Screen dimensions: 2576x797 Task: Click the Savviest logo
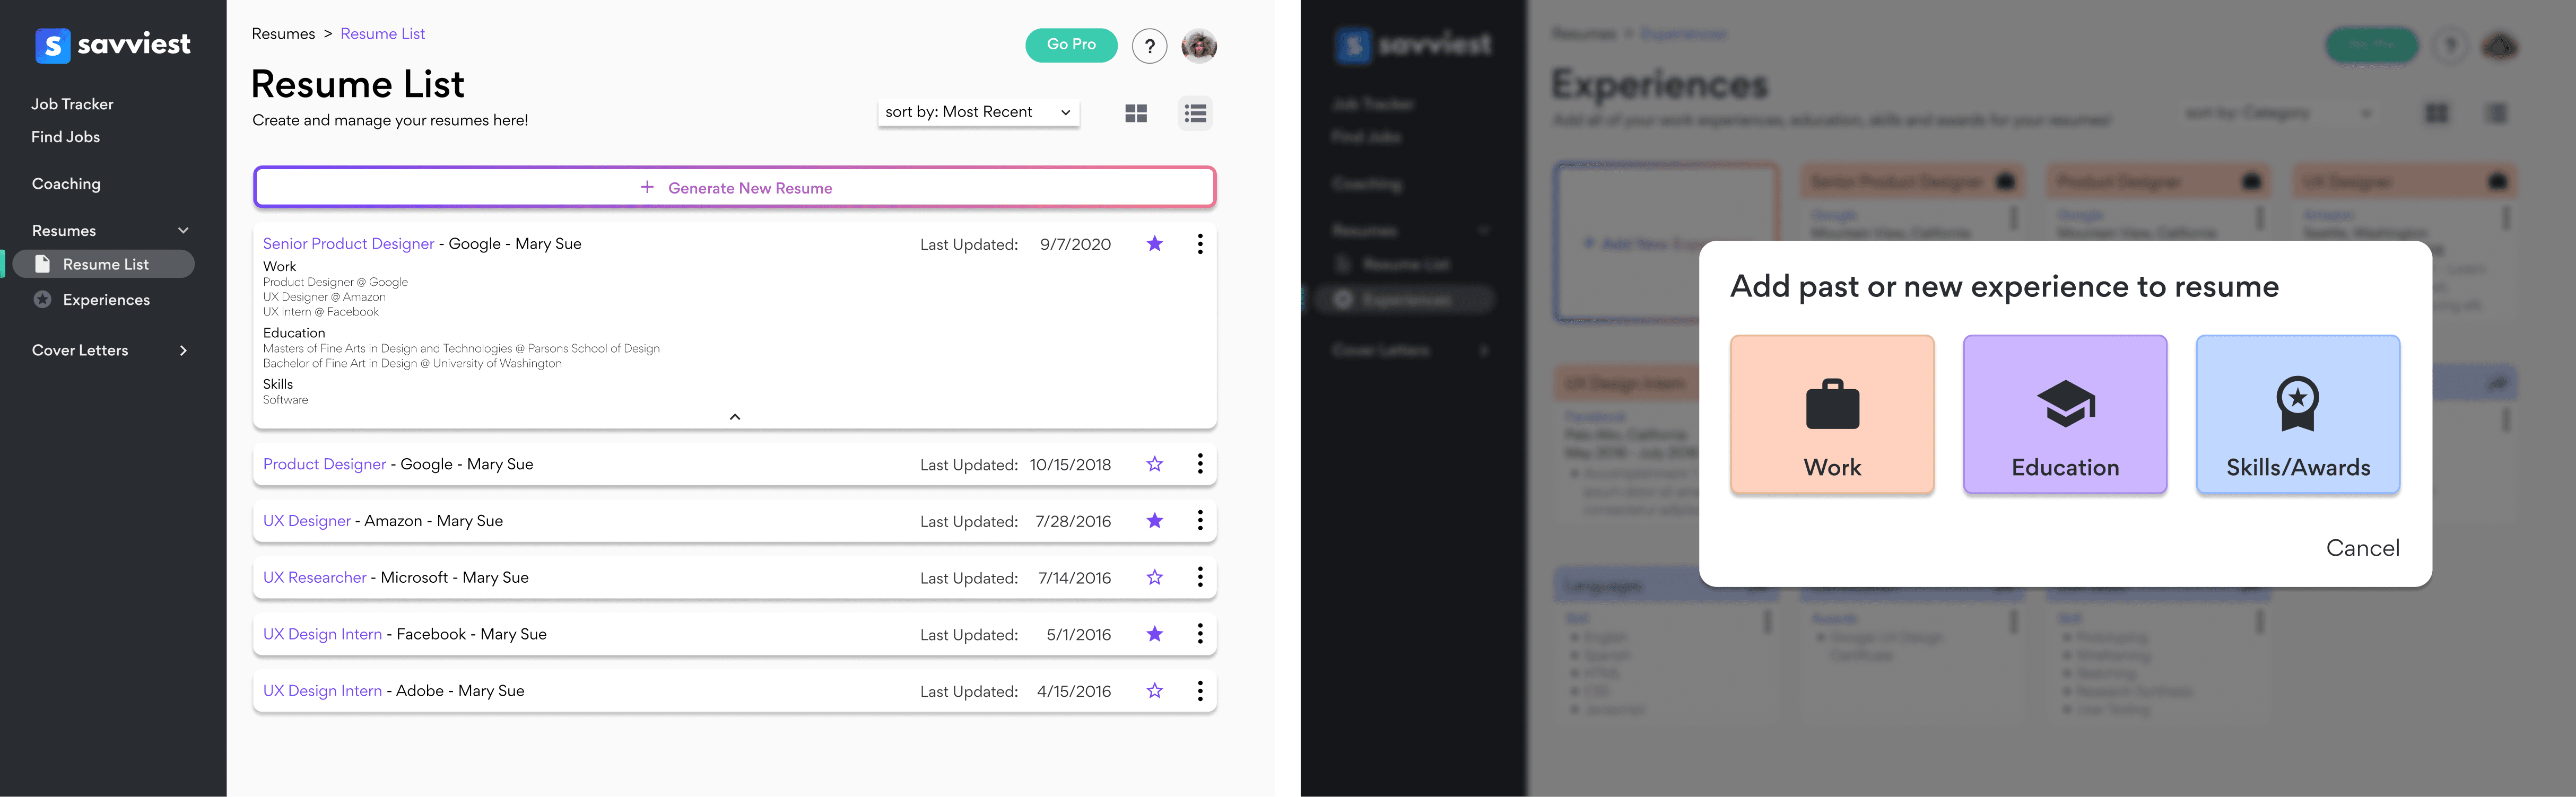112,44
